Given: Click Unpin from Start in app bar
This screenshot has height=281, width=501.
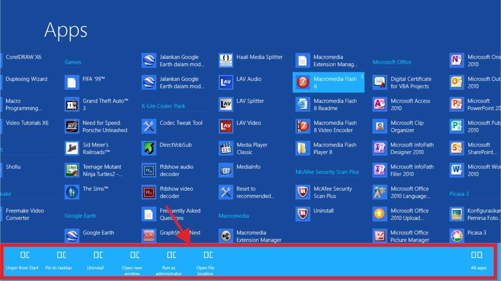Looking at the screenshot, I should [22, 260].
